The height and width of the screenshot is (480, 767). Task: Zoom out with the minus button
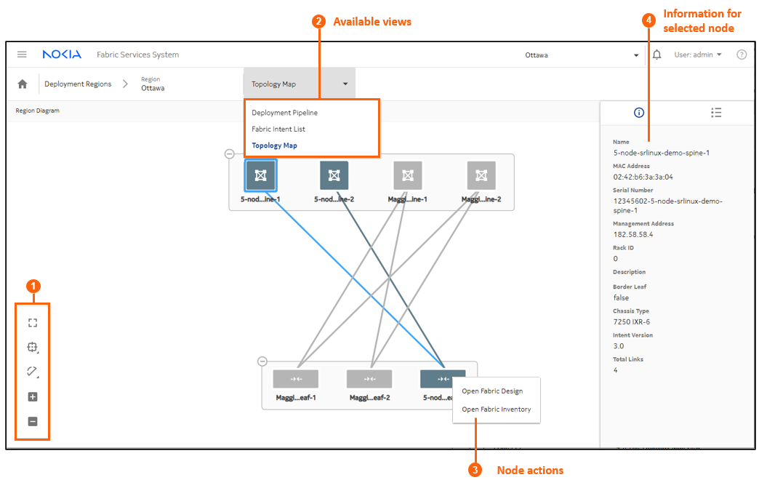click(33, 421)
